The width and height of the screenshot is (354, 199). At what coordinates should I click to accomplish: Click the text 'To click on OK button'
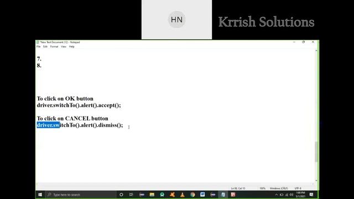65,98
